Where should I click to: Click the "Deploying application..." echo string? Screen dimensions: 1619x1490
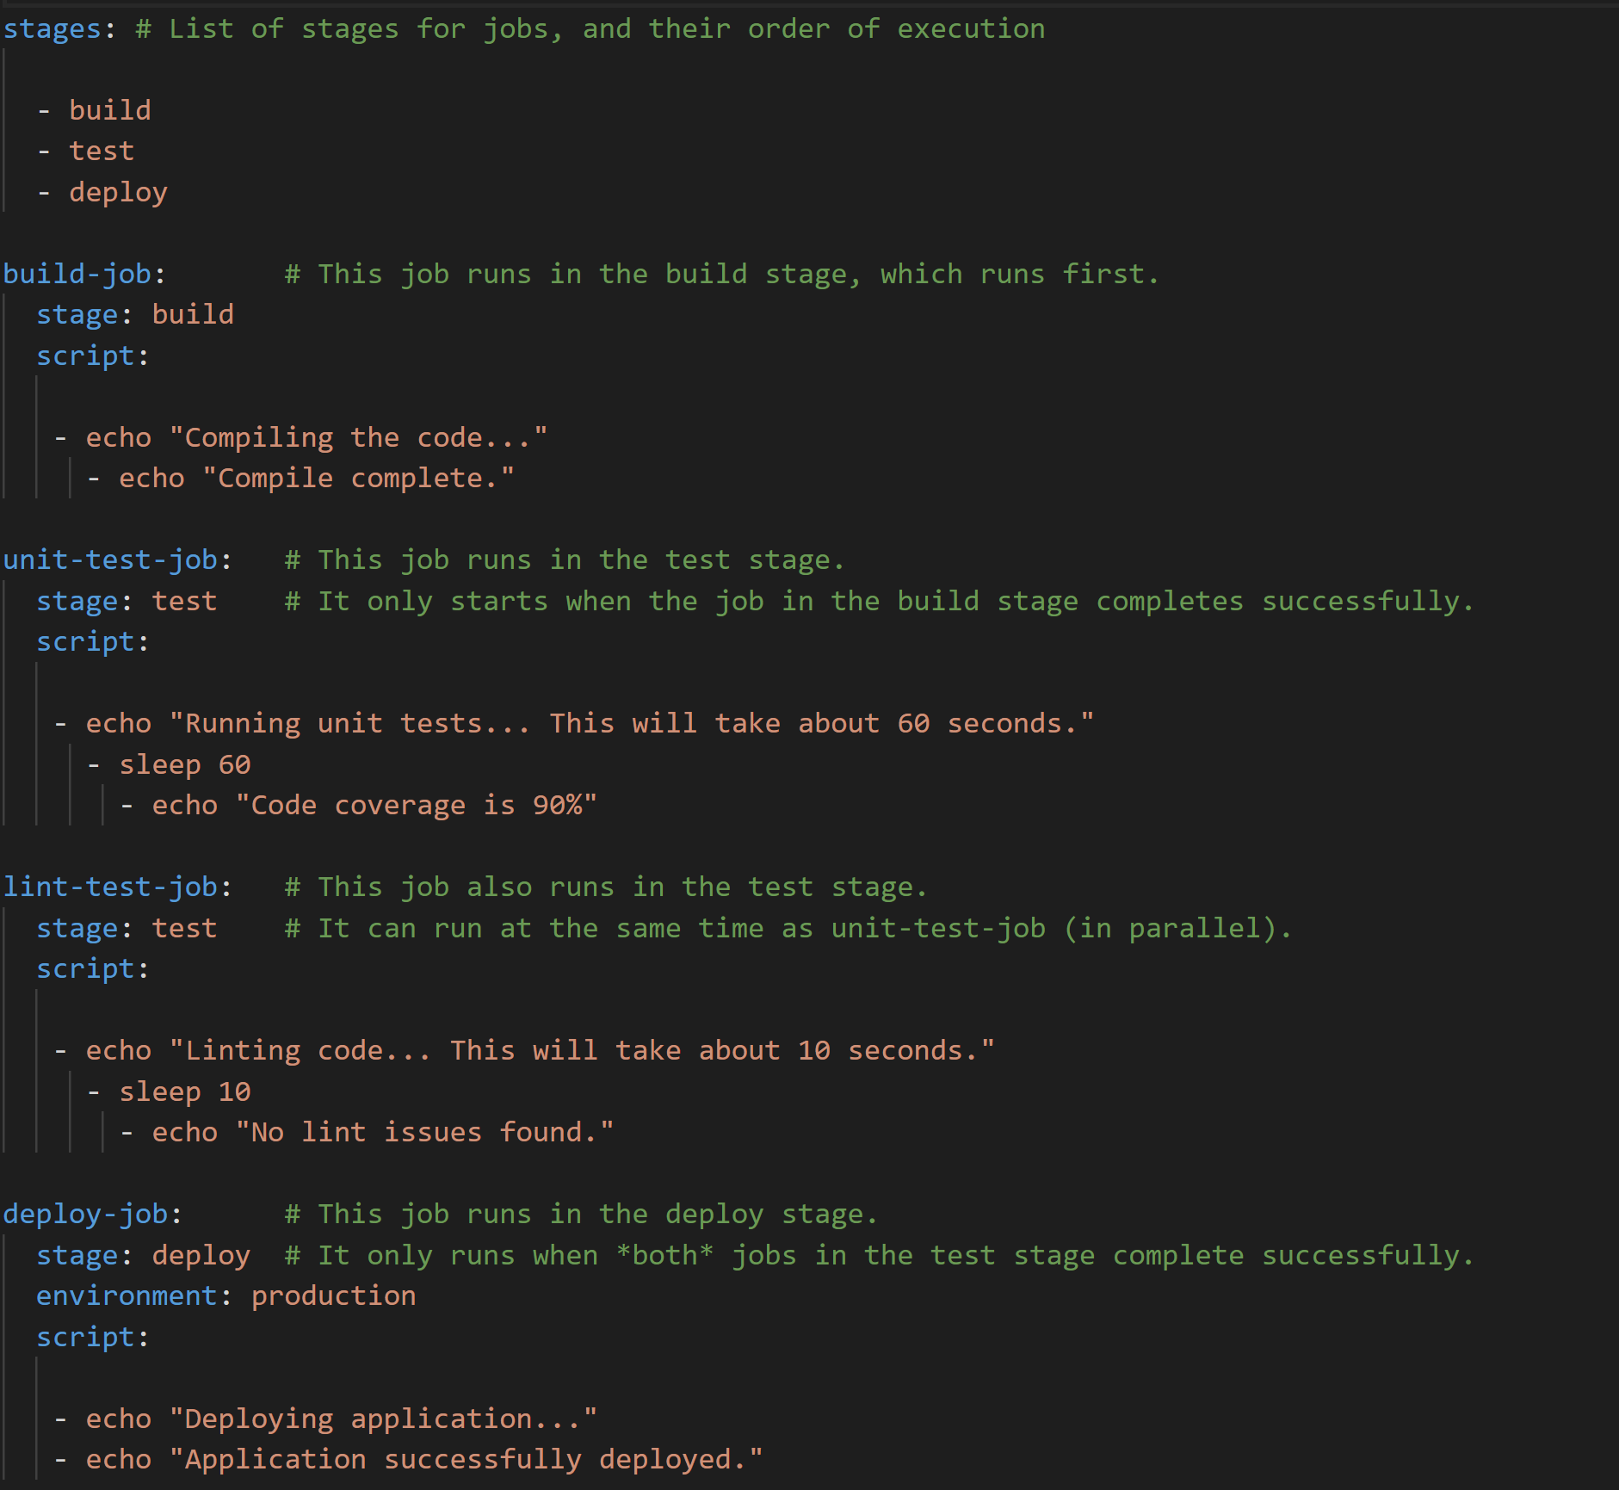(383, 1419)
